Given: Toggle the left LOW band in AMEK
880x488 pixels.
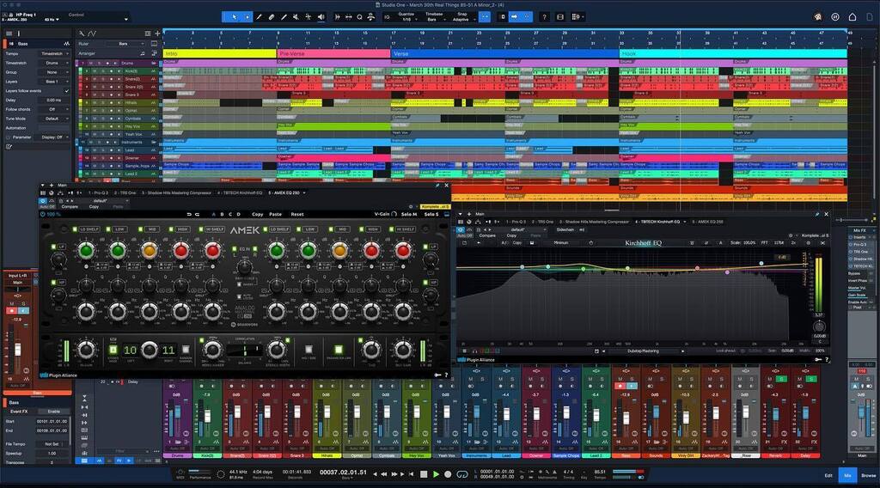Looking at the screenshot, I should point(110,229).
